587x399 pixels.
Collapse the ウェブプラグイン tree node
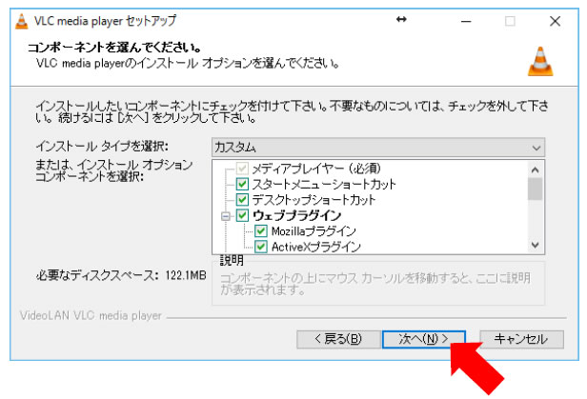point(225,216)
